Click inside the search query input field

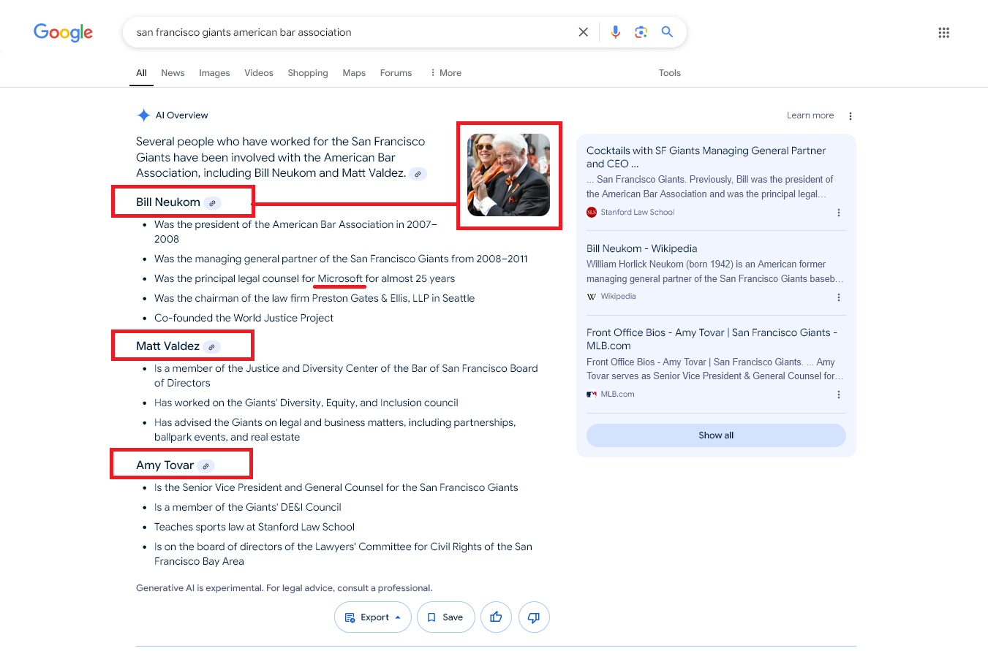(x=351, y=32)
